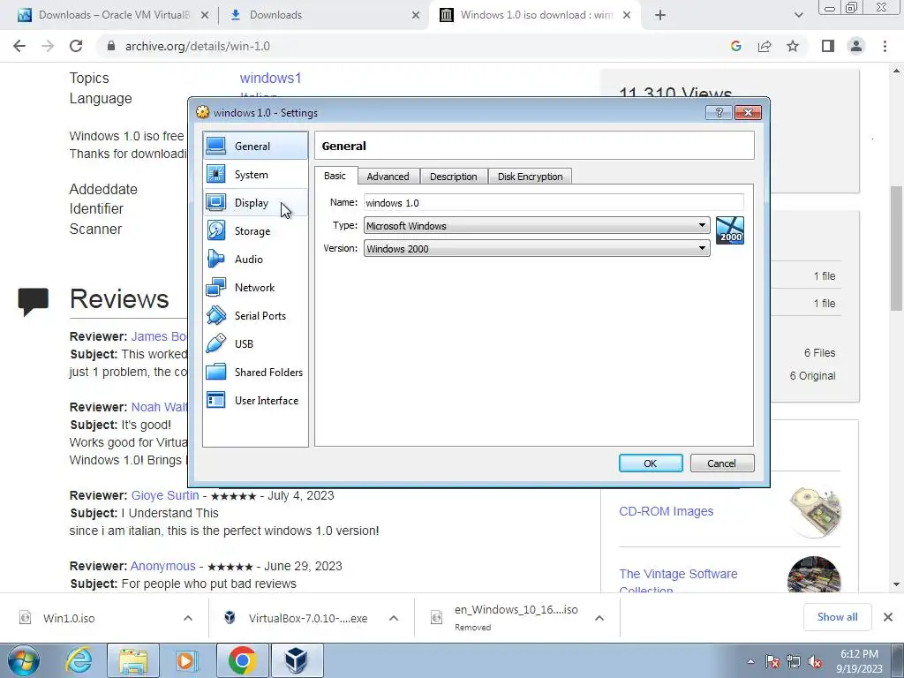This screenshot has width=904, height=678.
Task: Switch to VirtualBox taskbar icon
Action: (297, 660)
